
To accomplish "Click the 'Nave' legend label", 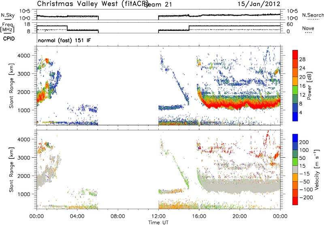I will point(308,28).
